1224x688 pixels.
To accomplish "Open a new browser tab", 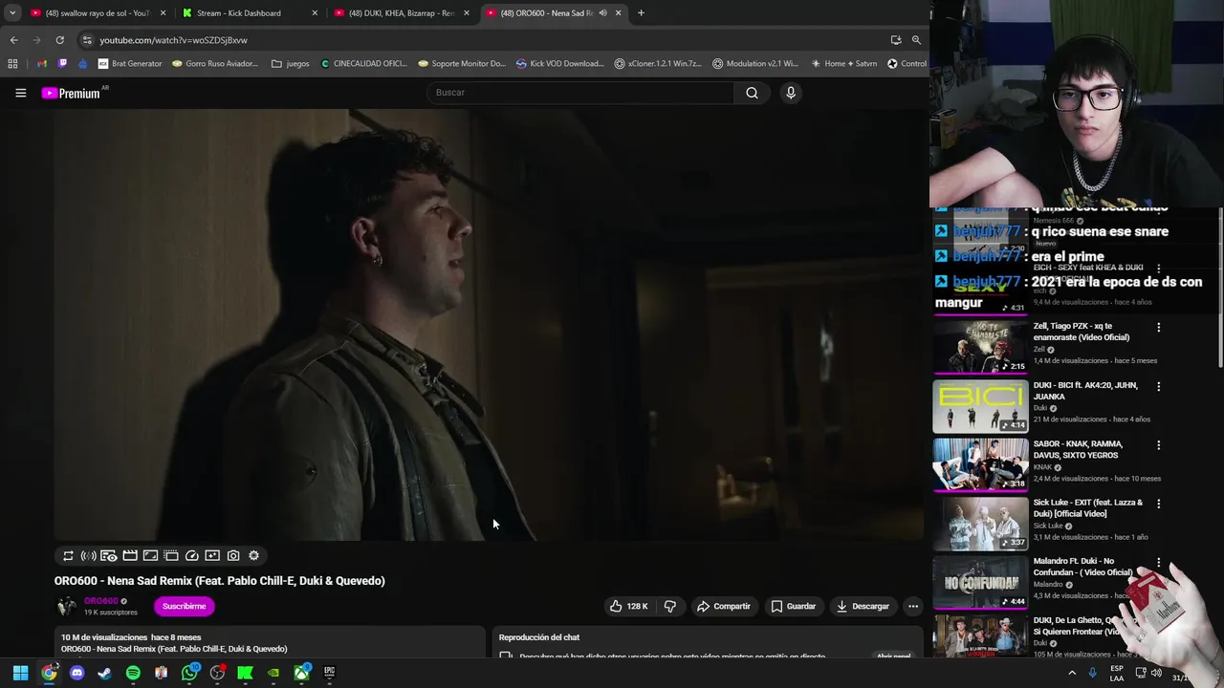I will [x=641, y=13].
